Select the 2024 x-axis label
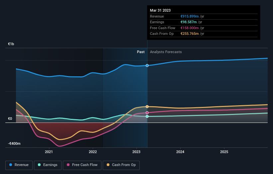This screenshot has width=273, height=174. click(x=180, y=152)
